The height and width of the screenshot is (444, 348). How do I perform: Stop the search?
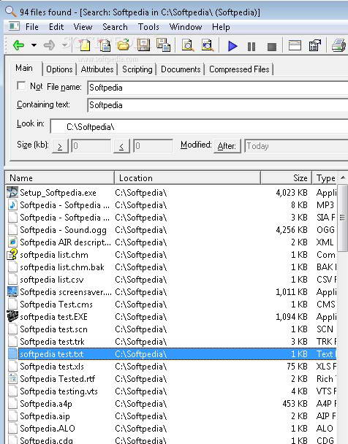(272, 47)
